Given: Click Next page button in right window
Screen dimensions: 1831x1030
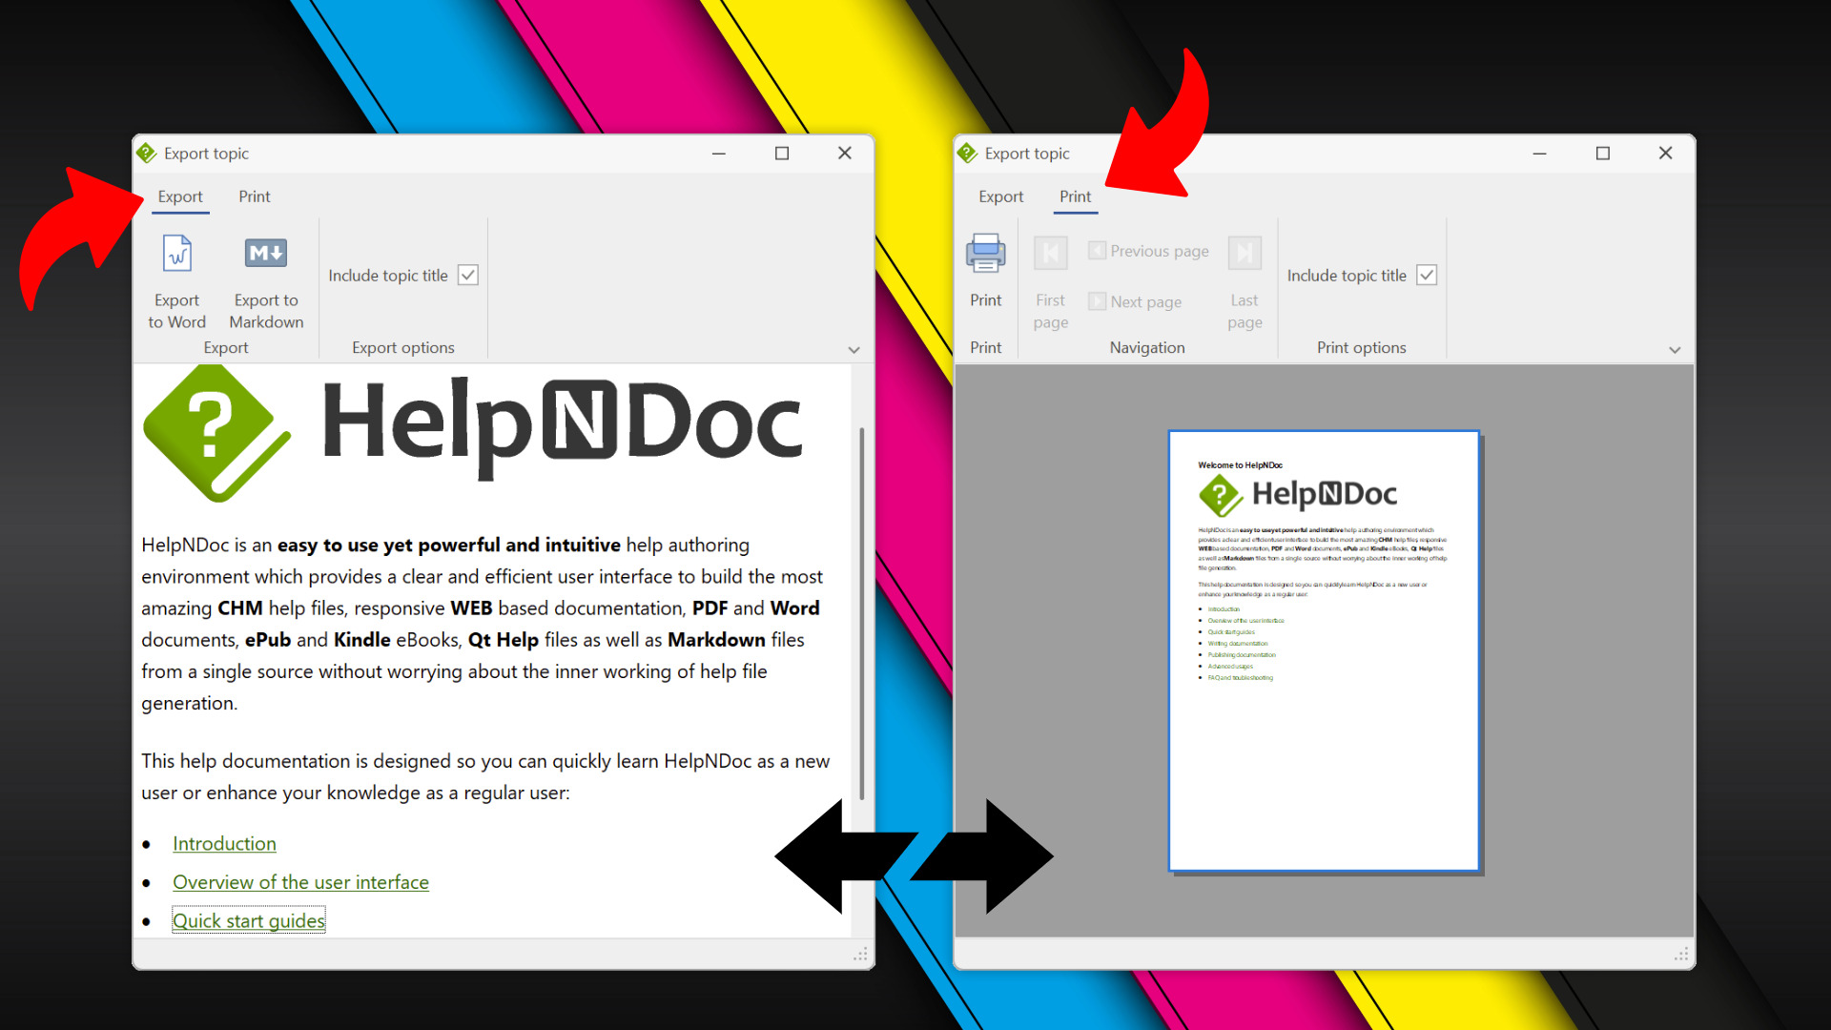Looking at the screenshot, I should (x=1135, y=301).
